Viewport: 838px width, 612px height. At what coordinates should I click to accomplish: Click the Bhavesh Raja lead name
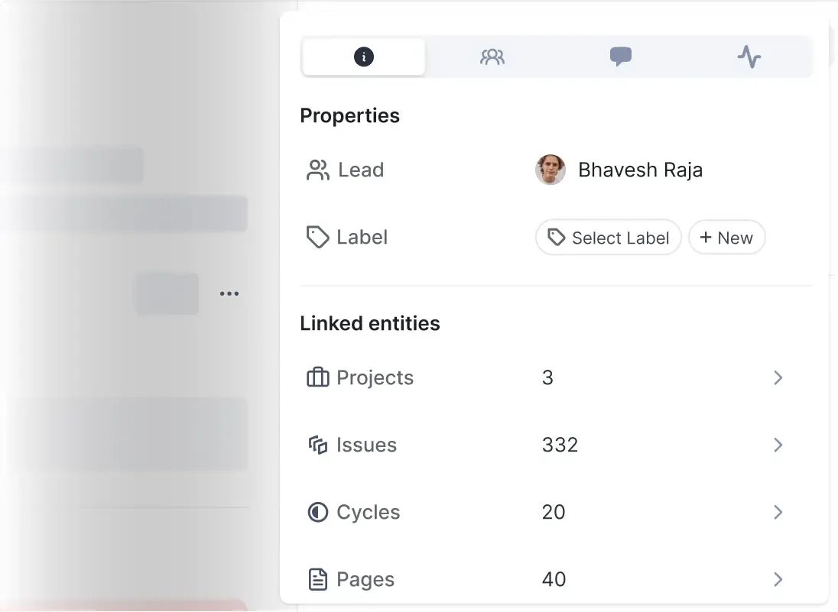coord(640,170)
